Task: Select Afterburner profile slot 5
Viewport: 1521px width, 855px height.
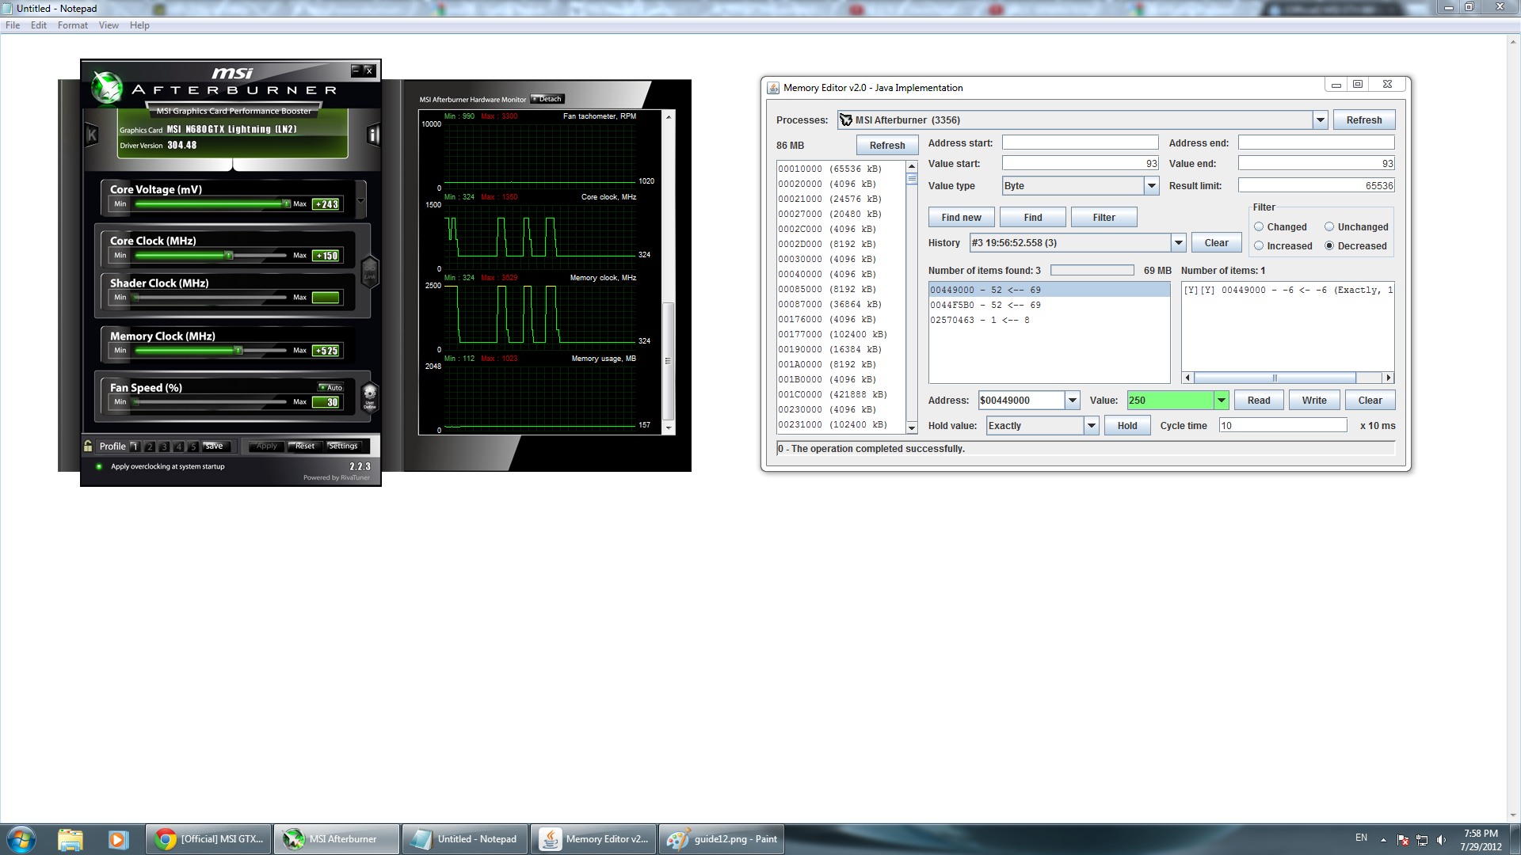Action: [x=193, y=446]
